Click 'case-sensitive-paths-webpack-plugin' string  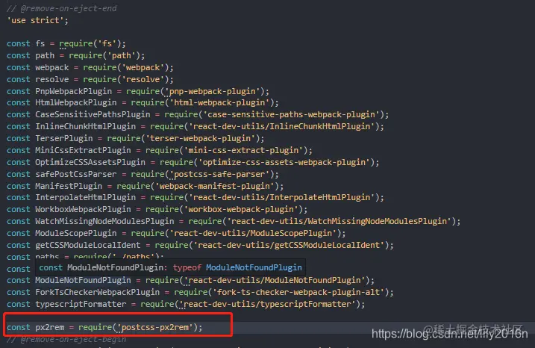(x=293, y=114)
